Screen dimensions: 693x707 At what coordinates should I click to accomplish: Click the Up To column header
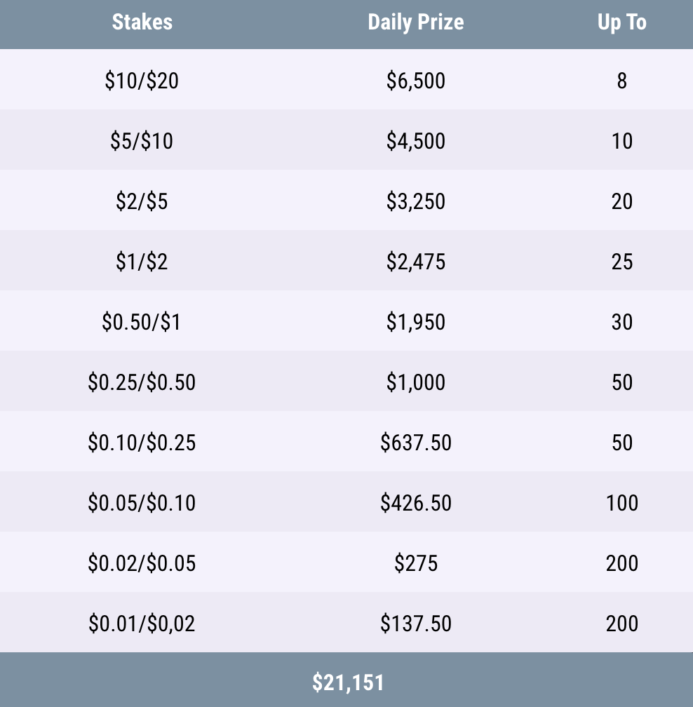[x=621, y=22]
